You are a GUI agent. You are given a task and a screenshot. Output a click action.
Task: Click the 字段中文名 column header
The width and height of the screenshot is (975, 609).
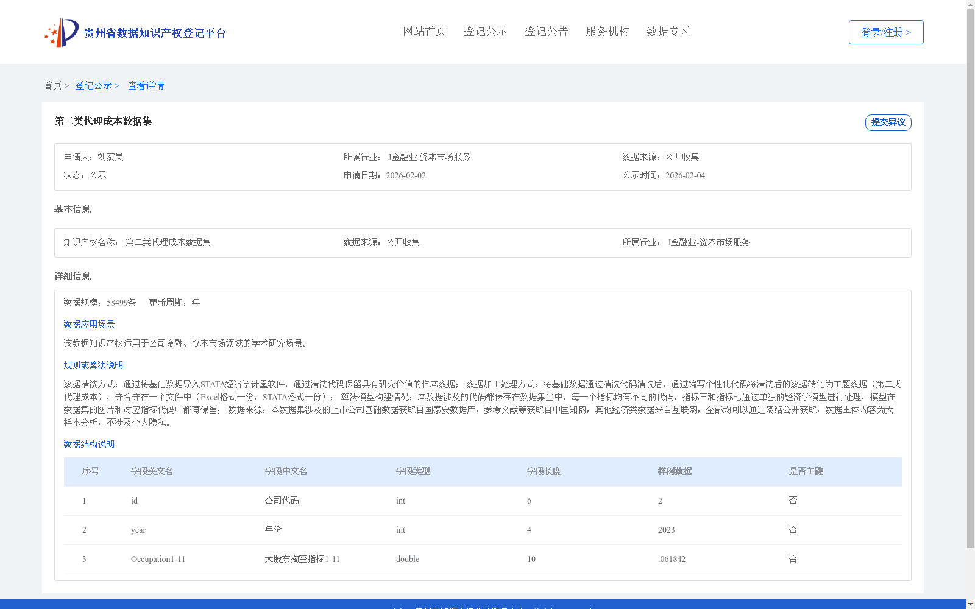pyautogui.click(x=286, y=471)
